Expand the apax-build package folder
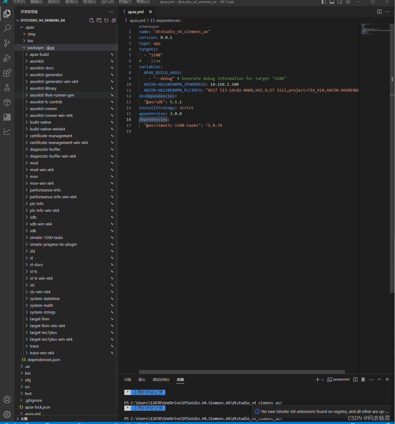The width and height of the screenshot is (395, 424). (66, 54)
